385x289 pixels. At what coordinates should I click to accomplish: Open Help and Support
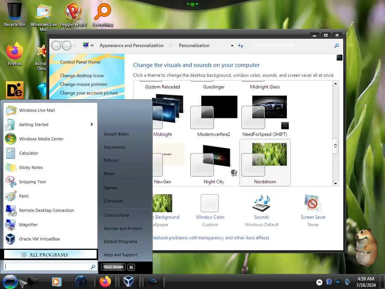point(121,255)
